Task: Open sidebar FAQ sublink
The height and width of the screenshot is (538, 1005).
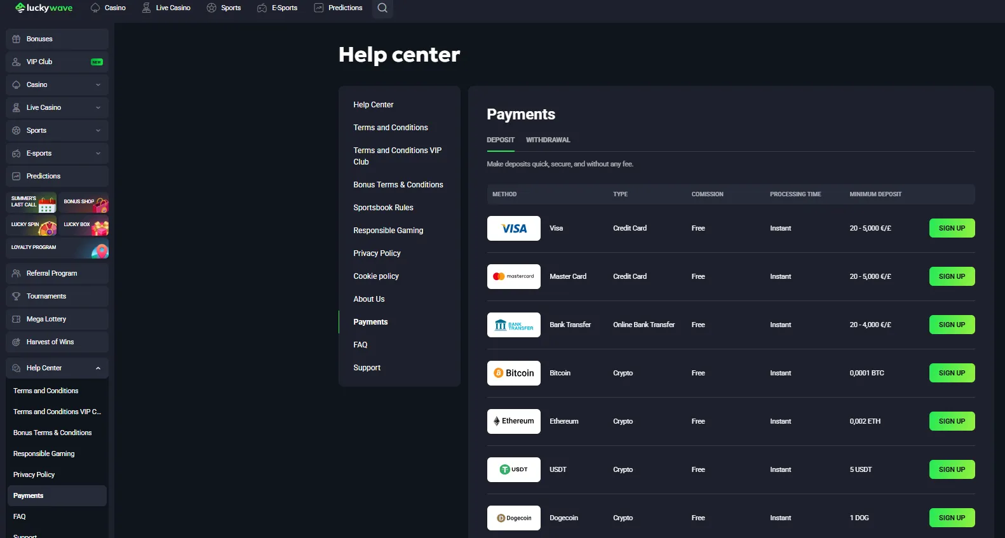Action: (20, 516)
